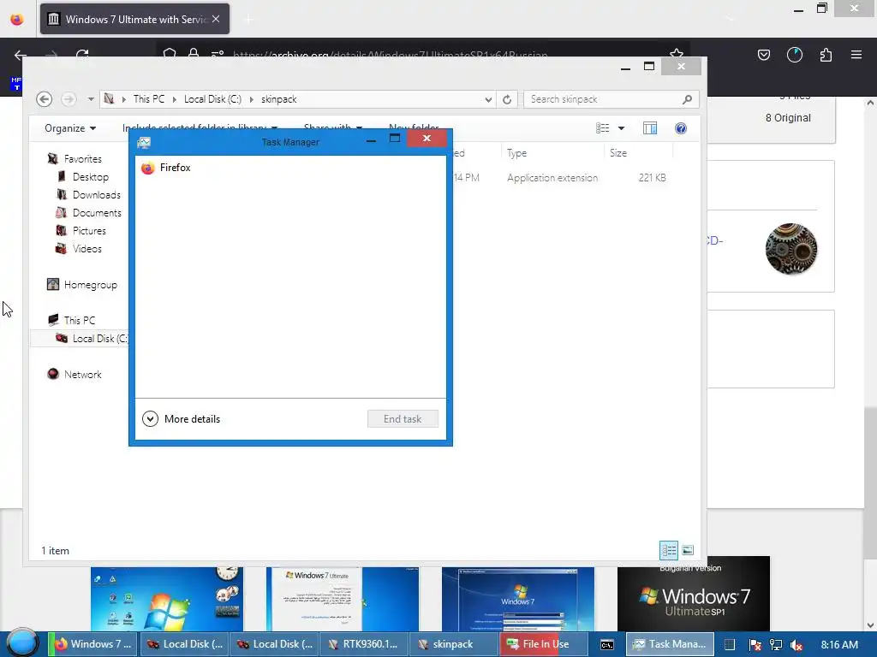Open the Organize menu
Viewport: 877px width, 657px height.
(x=70, y=128)
